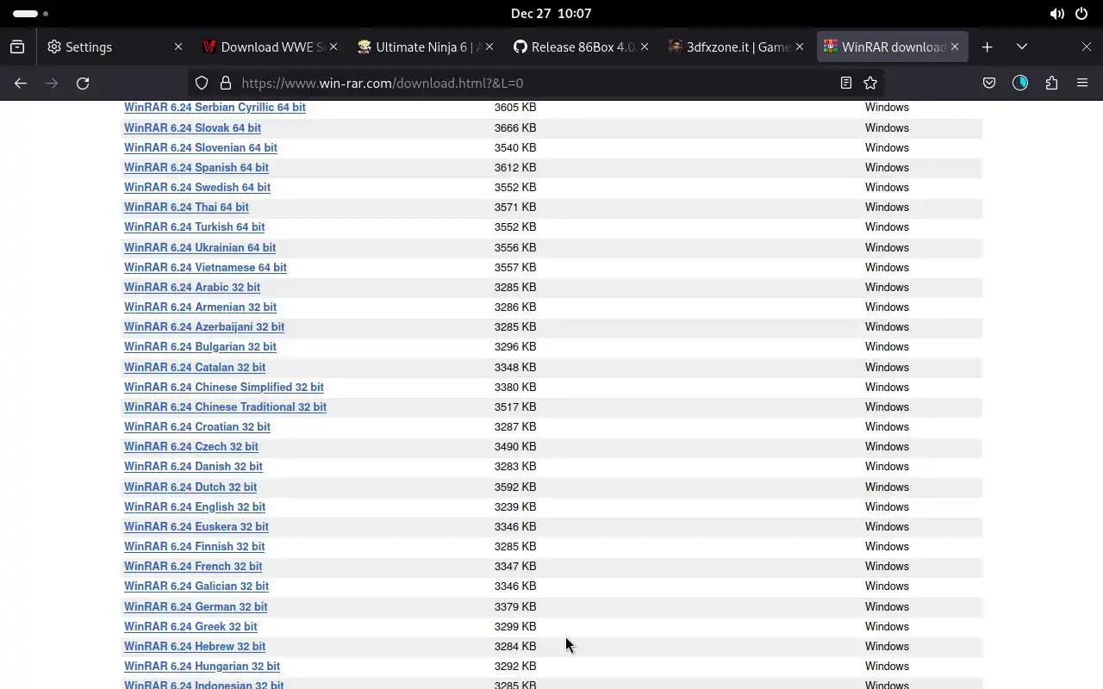The image size is (1103, 689).
Task: Reload the current page
Action: point(83,83)
